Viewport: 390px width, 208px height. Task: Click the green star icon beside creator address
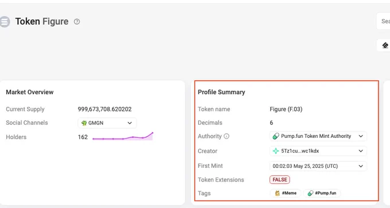pyautogui.click(x=276, y=151)
